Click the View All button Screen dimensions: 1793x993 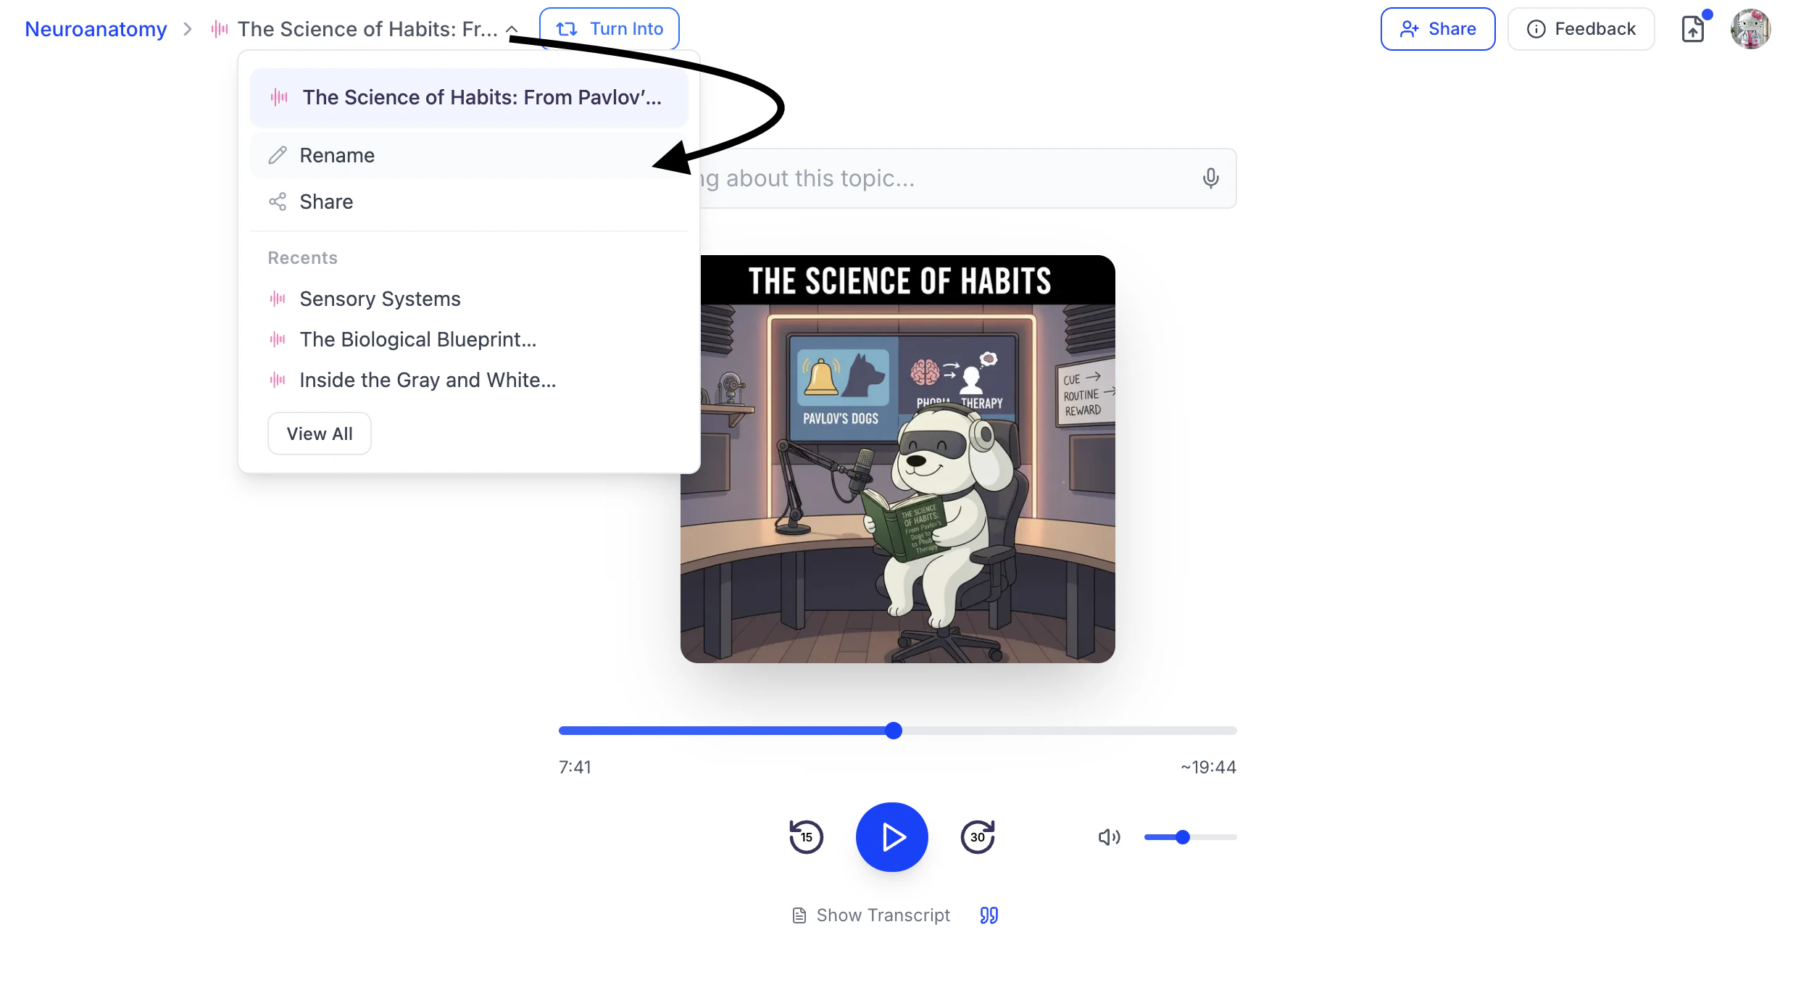pyautogui.click(x=319, y=433)
